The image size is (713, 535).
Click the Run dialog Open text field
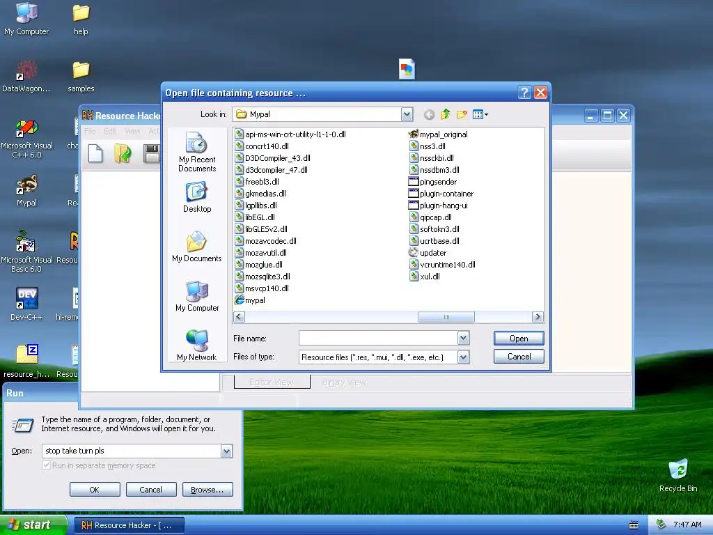[x=132, y=451]
